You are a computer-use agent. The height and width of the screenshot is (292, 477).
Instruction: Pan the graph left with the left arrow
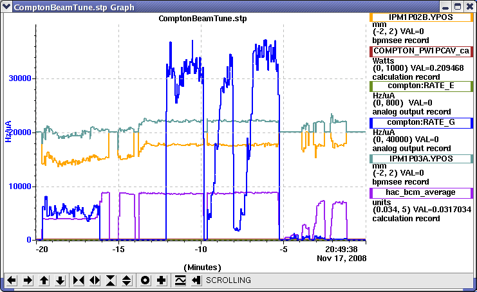(x=12, y=280)
